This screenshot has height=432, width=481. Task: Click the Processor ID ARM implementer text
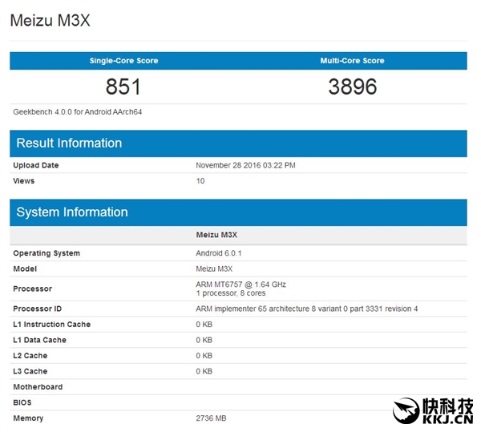[x=306, y=309]
